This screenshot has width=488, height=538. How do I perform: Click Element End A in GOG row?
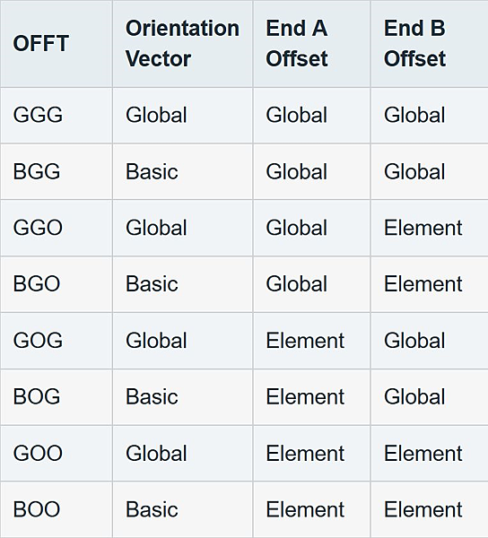pyautogui.click(x=305, y=341)
